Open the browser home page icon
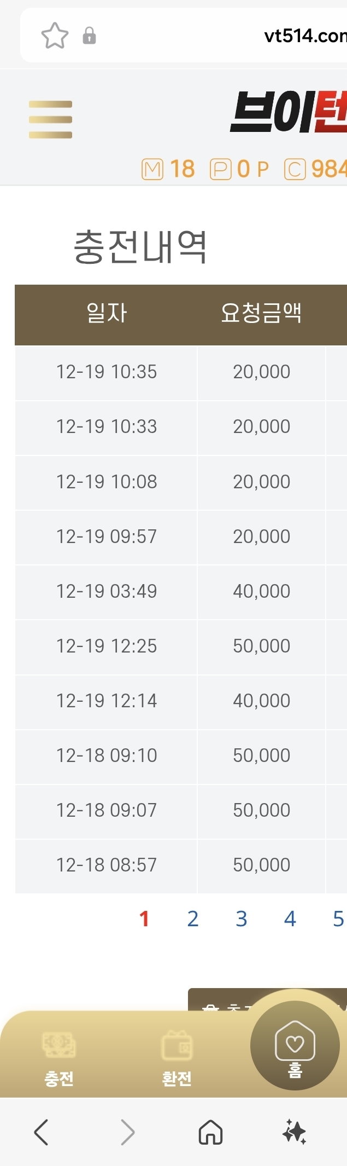 [x=210, y=1132]
